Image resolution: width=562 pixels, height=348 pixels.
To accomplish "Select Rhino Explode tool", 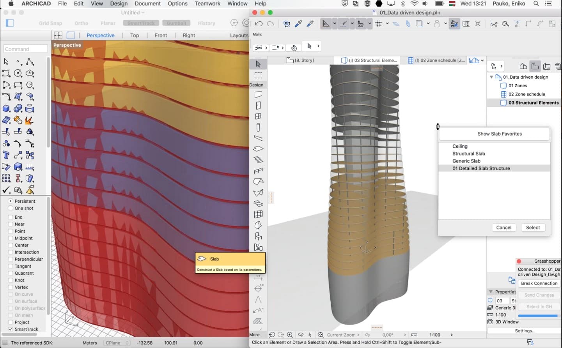I will tap(30, 120).
